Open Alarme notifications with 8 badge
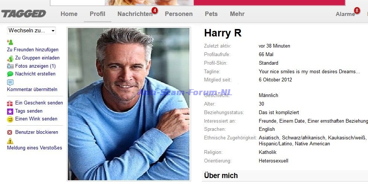This screenshot has height=184, width=368. point(345,14)
